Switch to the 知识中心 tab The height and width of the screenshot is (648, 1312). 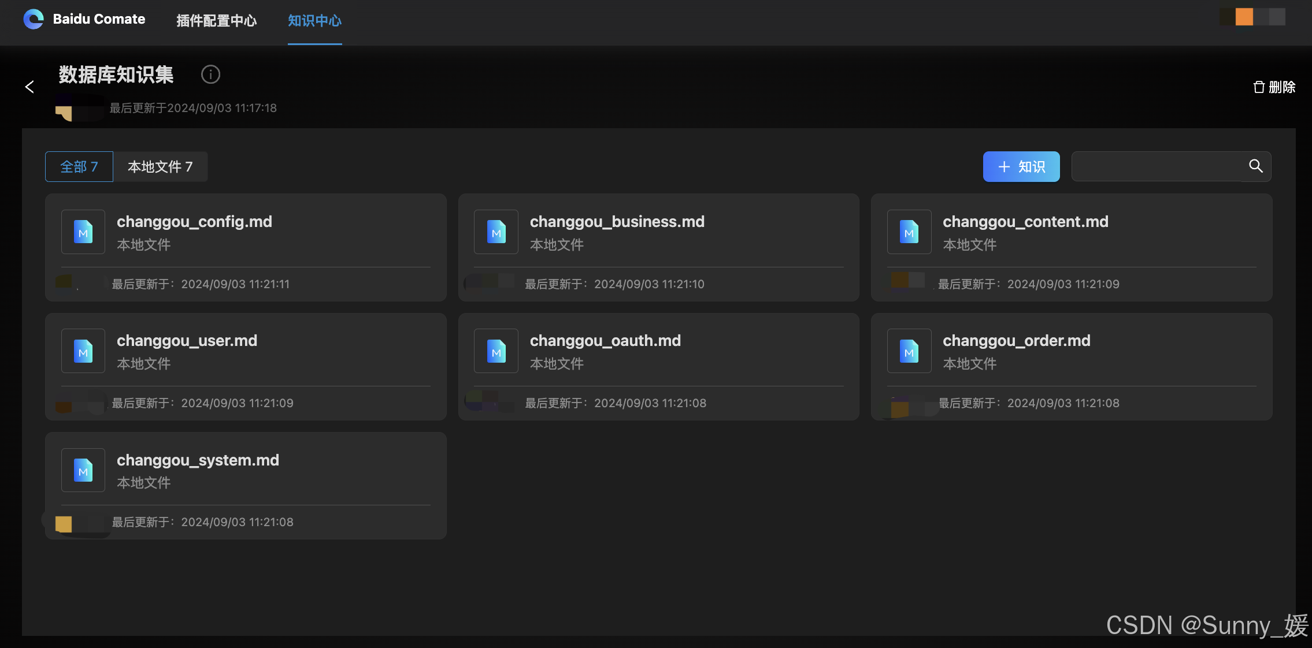(314, 21)
